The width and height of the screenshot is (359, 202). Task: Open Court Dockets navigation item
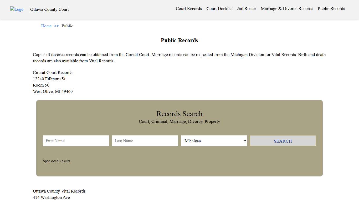point(219,8)
